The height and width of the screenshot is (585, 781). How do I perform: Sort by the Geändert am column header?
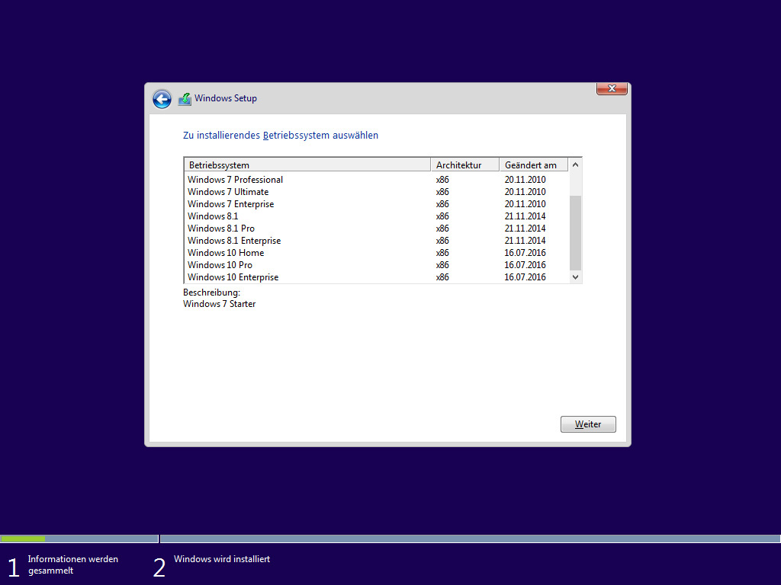coord(533,165)
